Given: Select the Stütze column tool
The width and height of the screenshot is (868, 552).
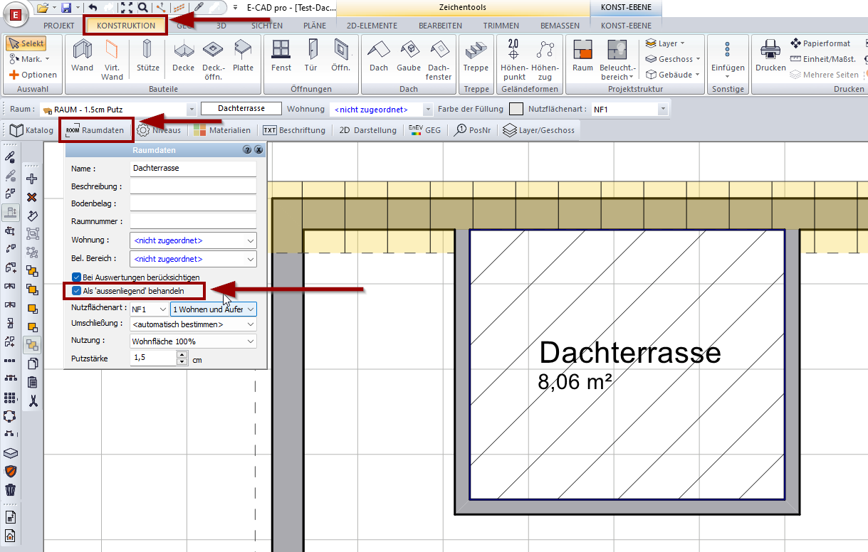Looking at the screenshot, I should pyautogui.click(x=147, y=55).
